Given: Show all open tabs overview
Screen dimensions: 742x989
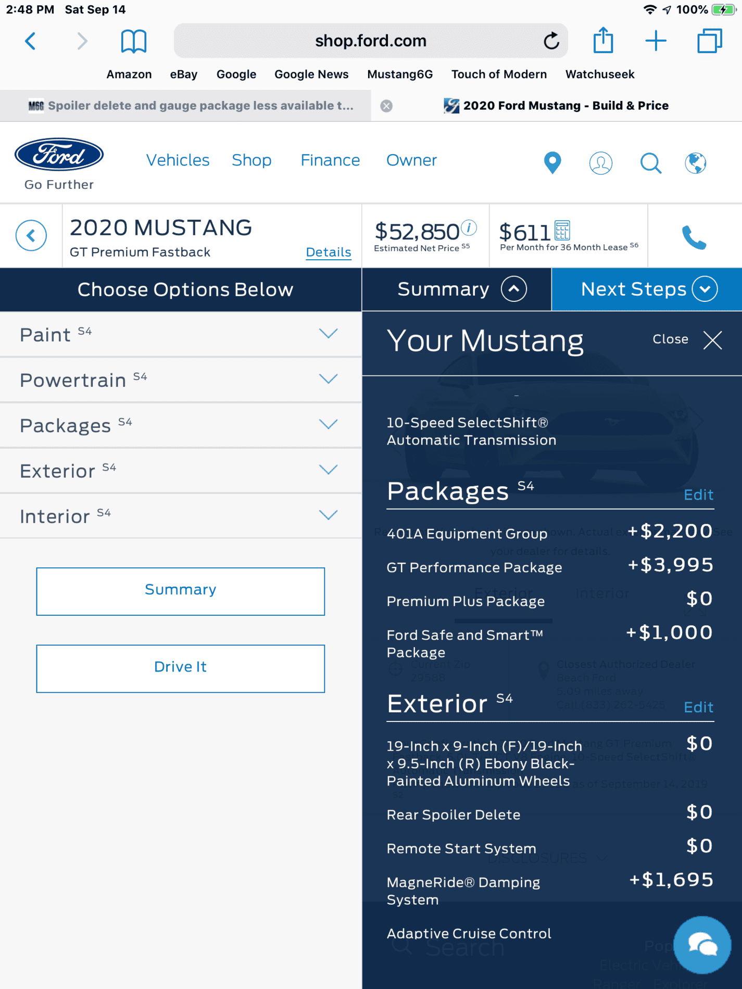Looking at the screenshot, I should point(710,41).
